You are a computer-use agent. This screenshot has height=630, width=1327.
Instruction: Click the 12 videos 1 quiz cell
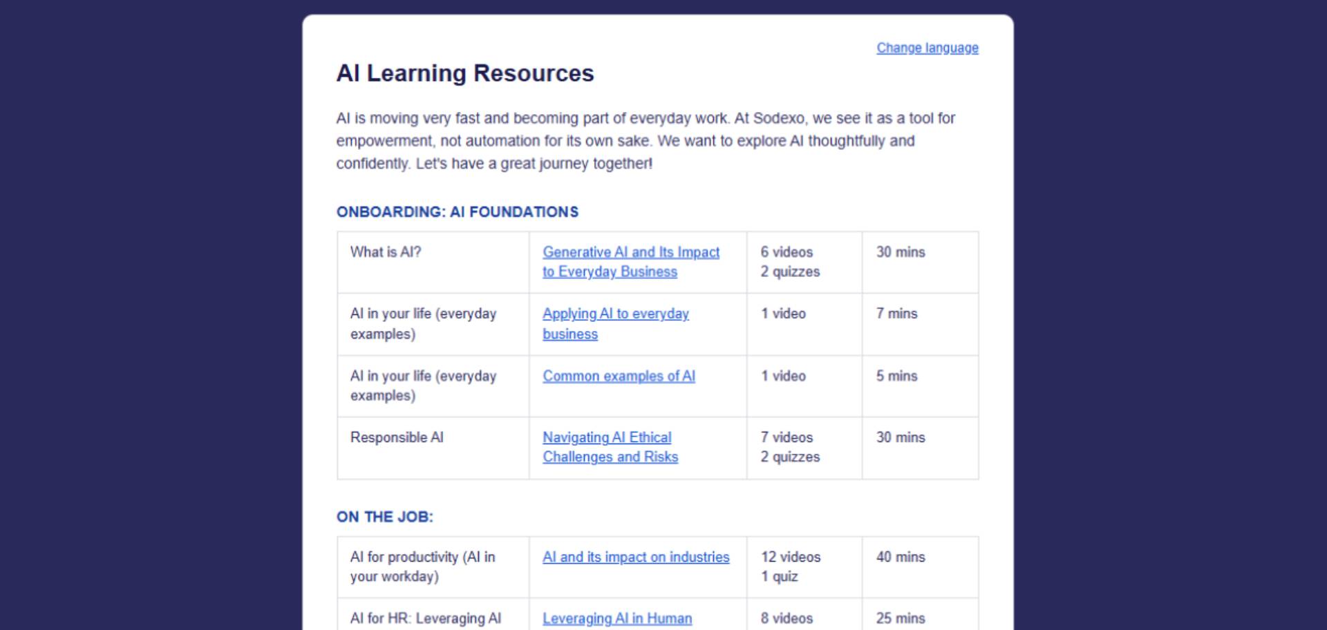(804, 567)
